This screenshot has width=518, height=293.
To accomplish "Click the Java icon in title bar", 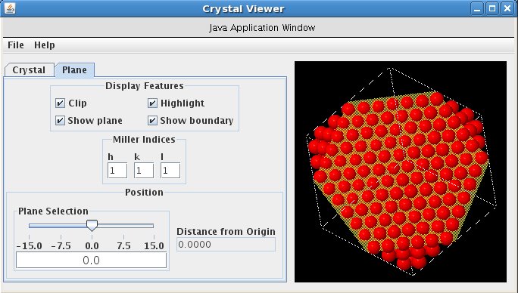I will [x=10, y=8].
